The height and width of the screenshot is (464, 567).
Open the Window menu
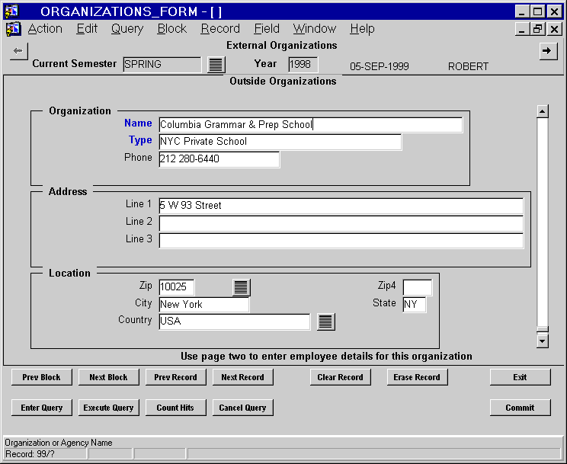click(315, 28)
